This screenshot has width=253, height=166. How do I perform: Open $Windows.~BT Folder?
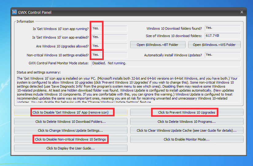pos(158,45)
